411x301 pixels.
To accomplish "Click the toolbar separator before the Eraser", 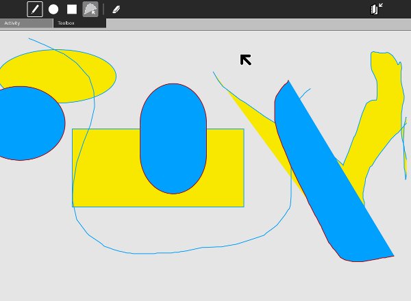I will tap(103, 10).
